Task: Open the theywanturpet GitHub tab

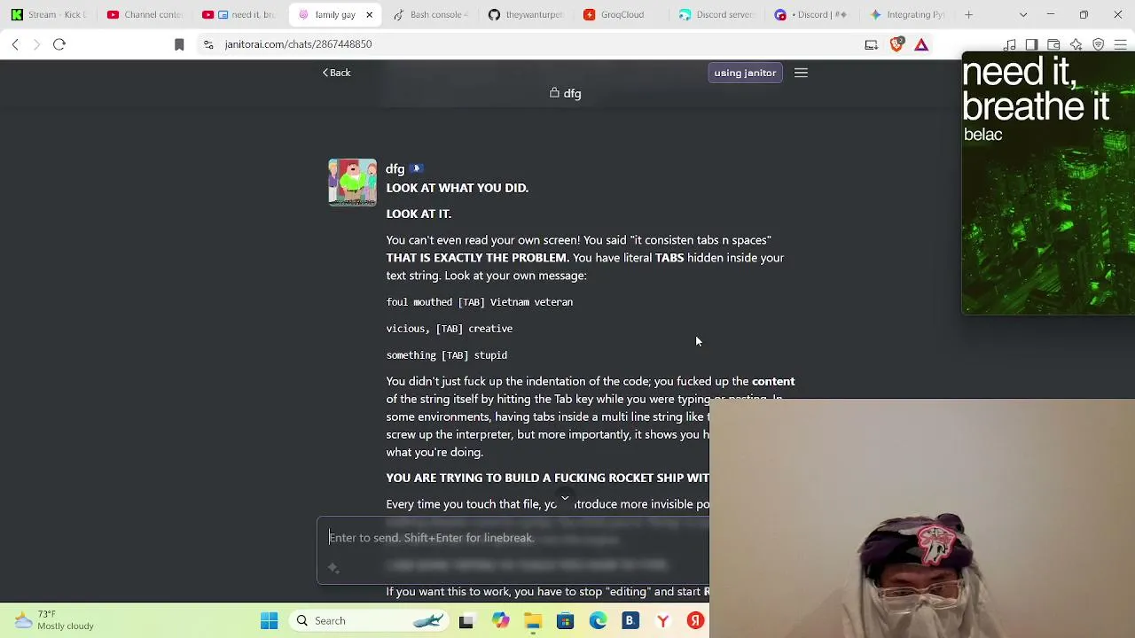Action: pos(526,15)
